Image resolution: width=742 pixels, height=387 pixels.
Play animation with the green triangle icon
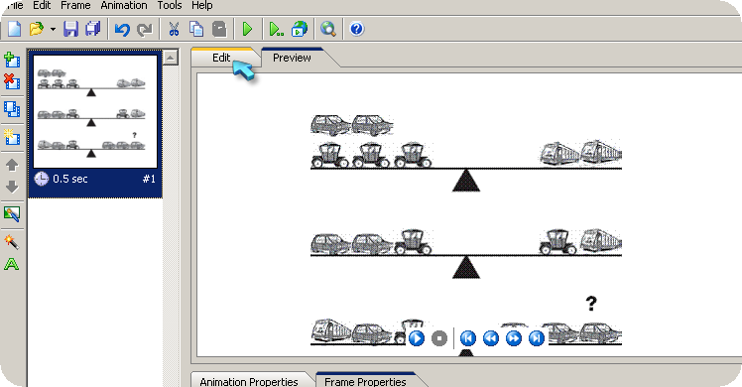[247, 29]
